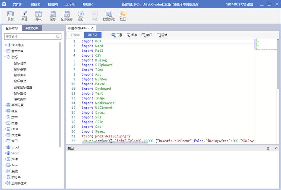This screenshot has width=281, height=190.
Task: Collapse the 鼠标 (Mouse) tree node
Action: [x=5, y=57]
